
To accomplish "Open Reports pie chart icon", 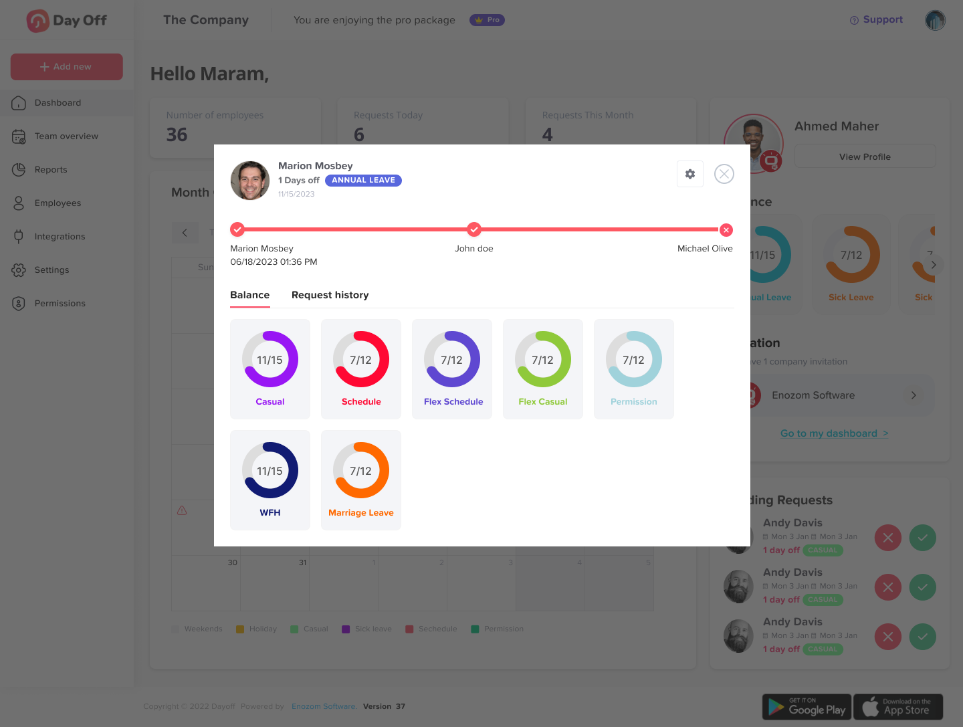I will (19, 170).
